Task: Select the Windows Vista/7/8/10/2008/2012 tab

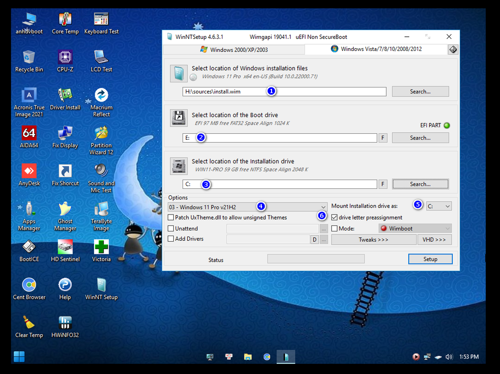Action: pos(376,49)
